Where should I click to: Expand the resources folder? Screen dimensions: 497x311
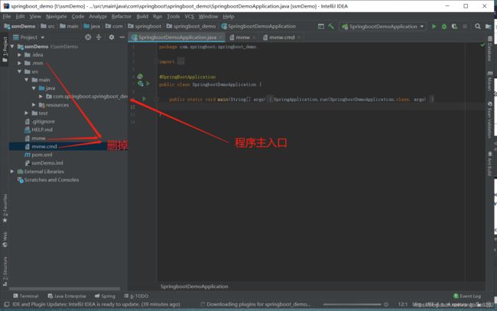pos(34,104)
